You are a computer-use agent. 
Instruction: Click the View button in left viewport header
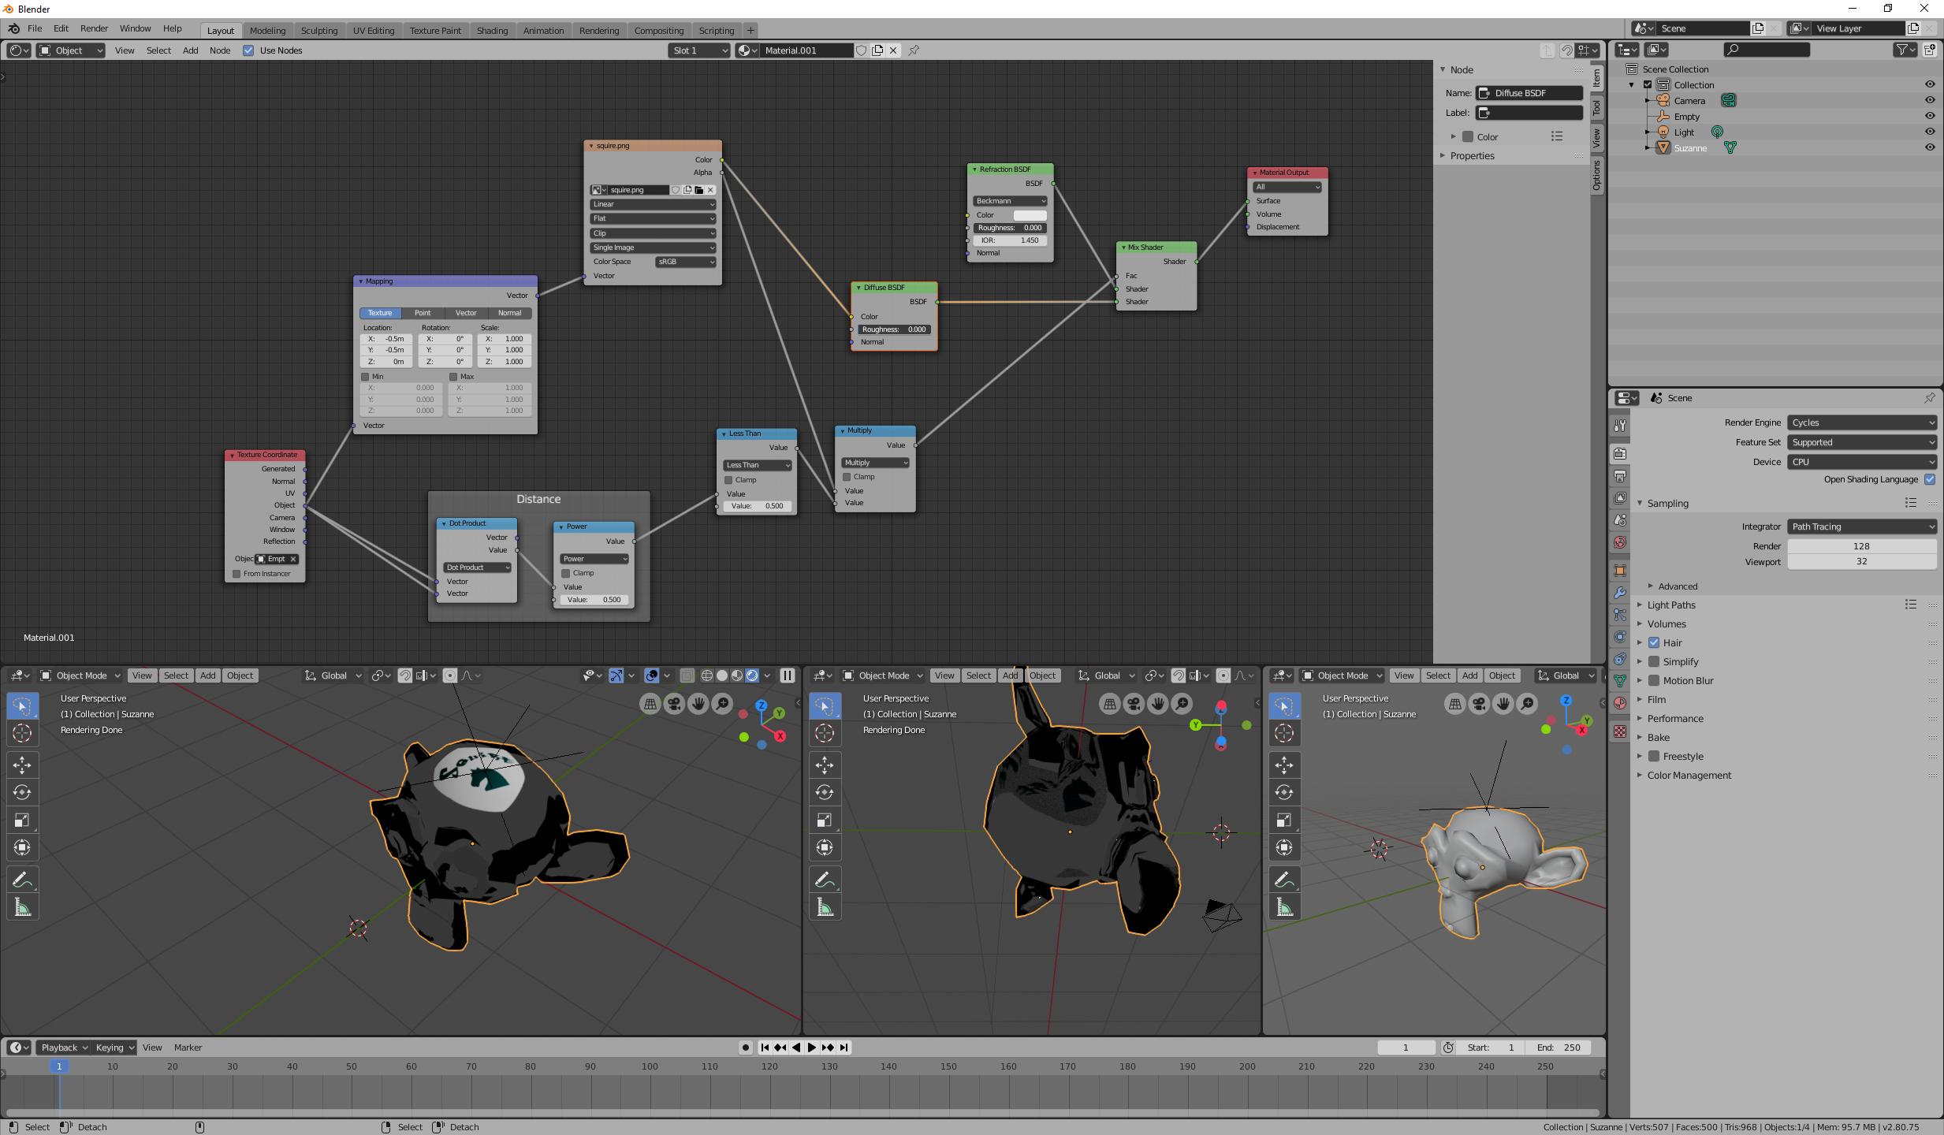pyautogui.click(x=142, y=675)
